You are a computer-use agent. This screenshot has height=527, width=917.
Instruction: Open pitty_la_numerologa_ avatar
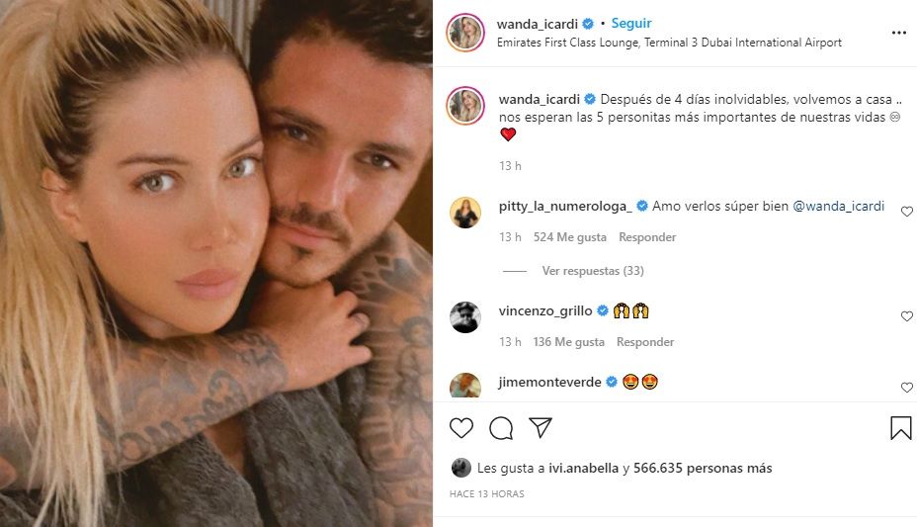465,213
